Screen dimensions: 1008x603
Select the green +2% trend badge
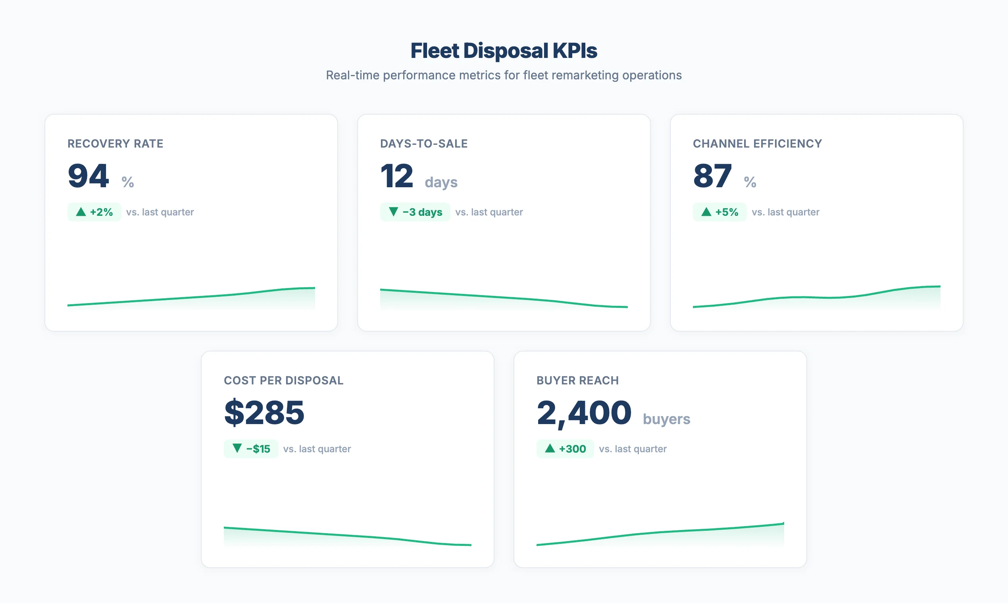[94, 212]
